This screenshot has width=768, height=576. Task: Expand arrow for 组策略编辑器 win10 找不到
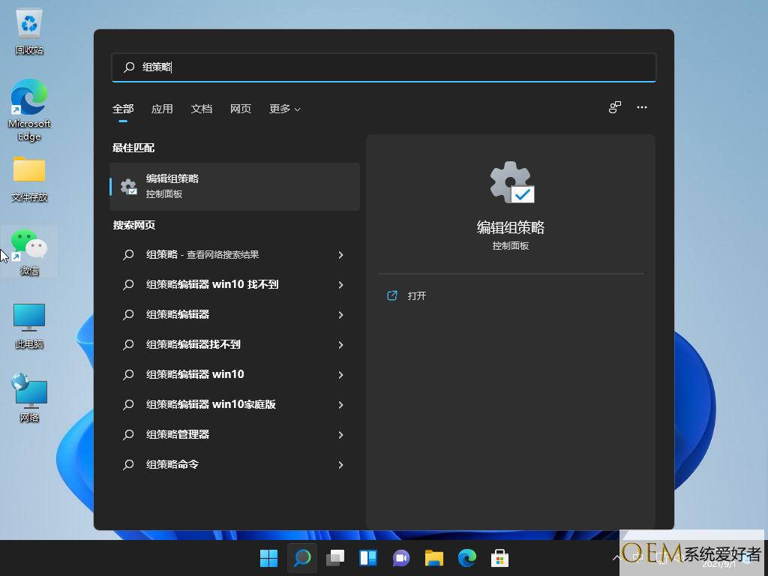(x=340, y=285)
